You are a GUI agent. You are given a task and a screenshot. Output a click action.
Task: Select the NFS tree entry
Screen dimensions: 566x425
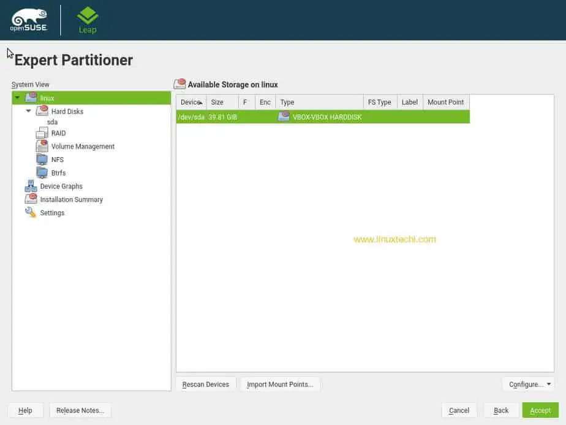coord(58,159)
